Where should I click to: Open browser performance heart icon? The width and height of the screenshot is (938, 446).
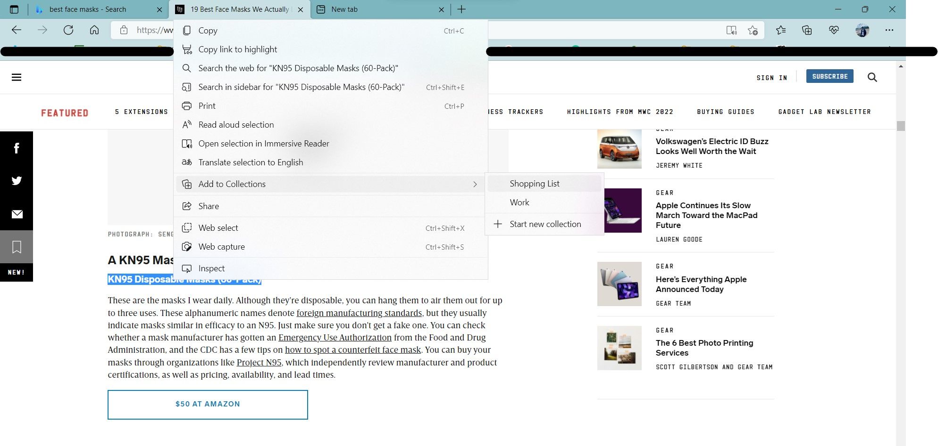pos(834,30)
